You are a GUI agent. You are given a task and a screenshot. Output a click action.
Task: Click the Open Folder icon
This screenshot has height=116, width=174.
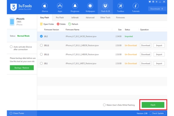pos(41,24)
